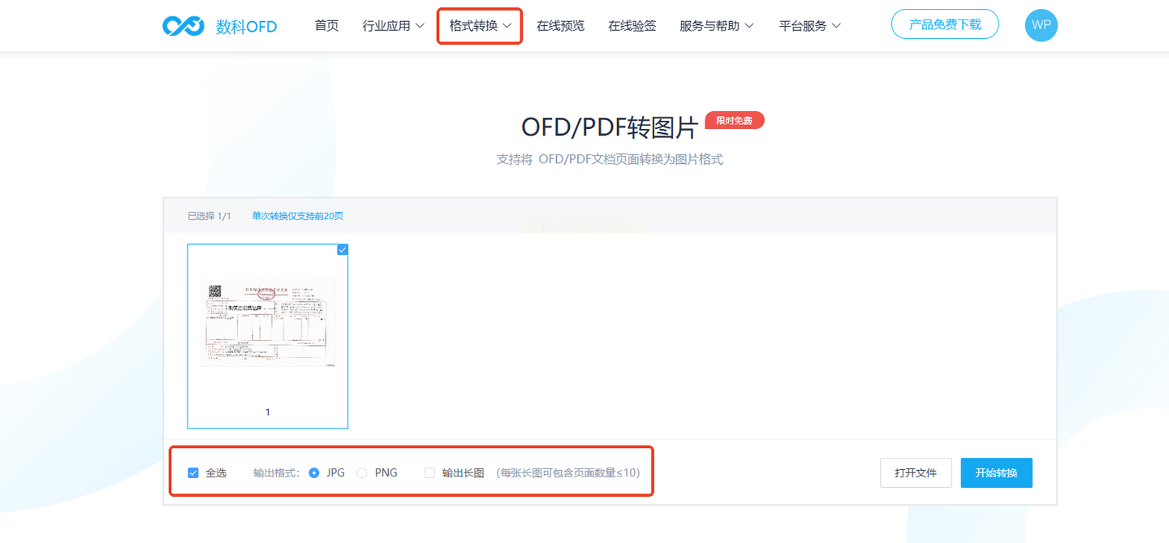Image resolution: width=1169 pixels, height=543 pixels.
Task: Click text 单次转换仅支持前20页
Action: pos(297,216)
